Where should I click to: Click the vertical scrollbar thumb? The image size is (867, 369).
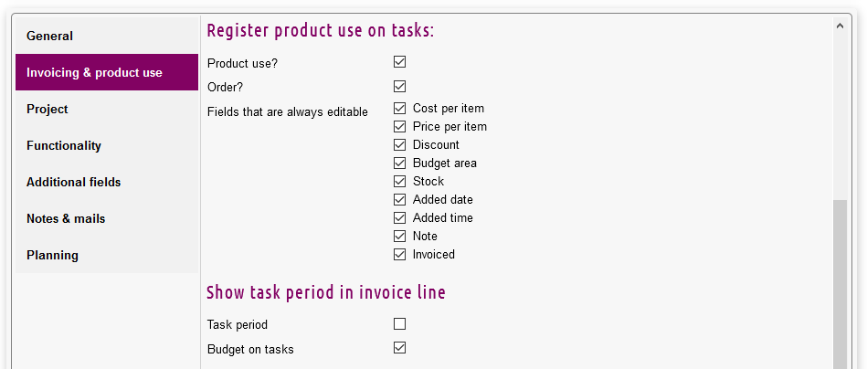(x=840, y=283)
